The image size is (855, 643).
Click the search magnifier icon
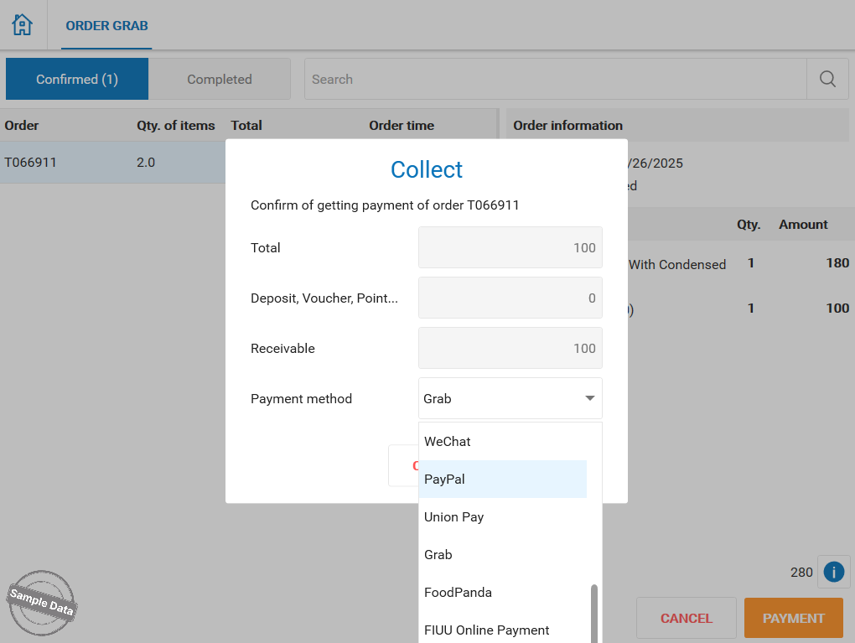point(827,79)
